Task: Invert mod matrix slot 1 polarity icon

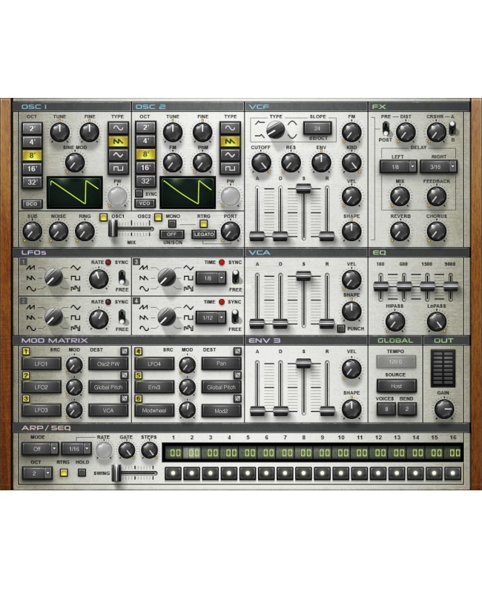Action: [125, 351]
